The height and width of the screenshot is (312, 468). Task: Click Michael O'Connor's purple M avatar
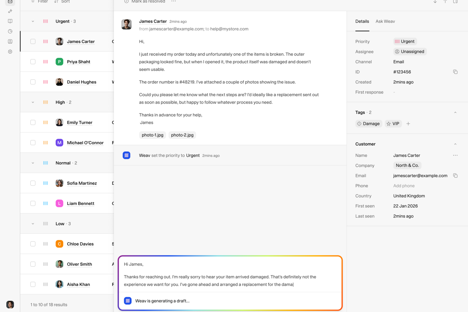click(x=59, y=143)
